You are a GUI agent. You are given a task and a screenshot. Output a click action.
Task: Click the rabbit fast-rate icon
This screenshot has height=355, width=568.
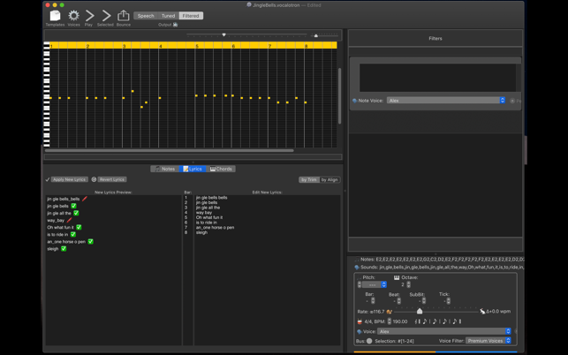[x=482, y=311]
